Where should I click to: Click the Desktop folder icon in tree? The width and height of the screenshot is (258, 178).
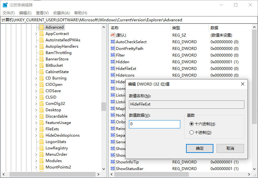pos(41,110)
